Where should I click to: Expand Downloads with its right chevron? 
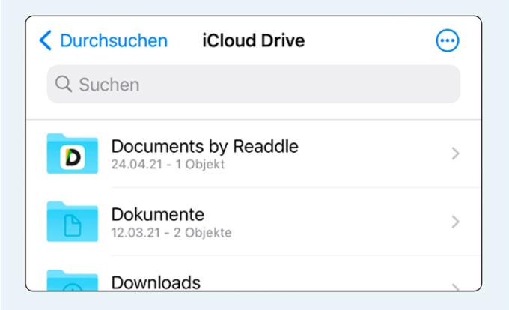455,287
